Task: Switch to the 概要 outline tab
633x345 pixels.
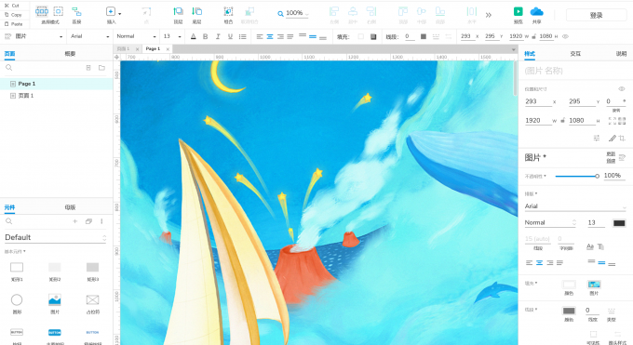Action: tap(70, 54)
